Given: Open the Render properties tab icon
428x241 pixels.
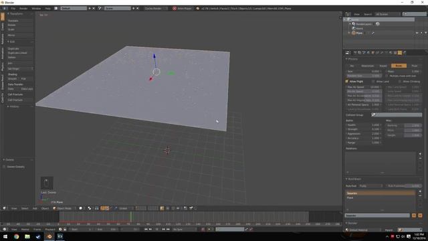Looking at the screenshot, I should 355,53.
